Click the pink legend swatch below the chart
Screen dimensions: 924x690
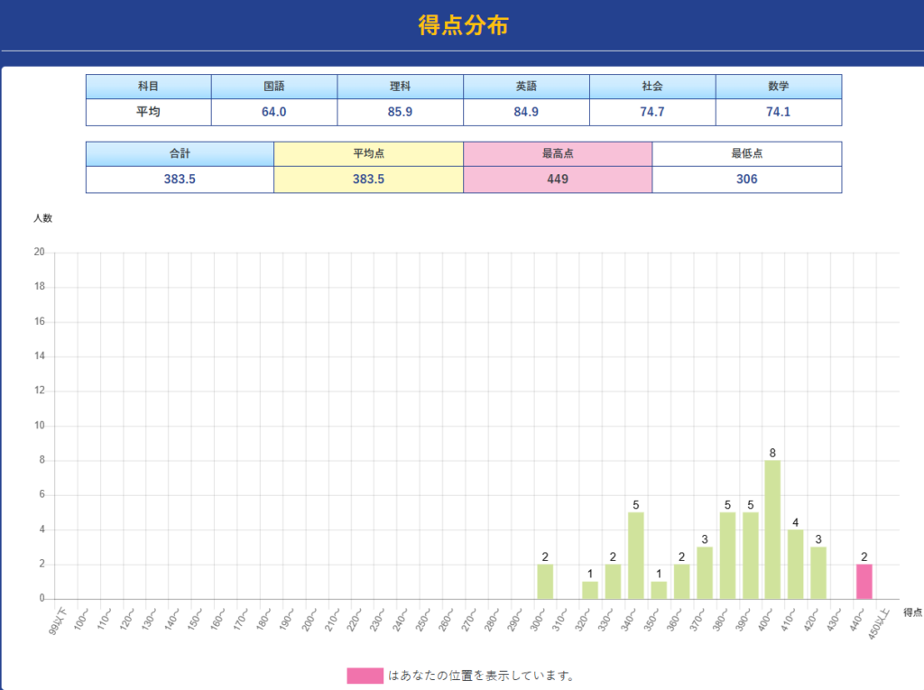(x=365, y=676)
